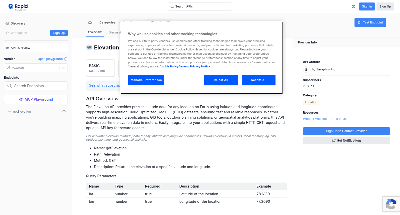
Task: Click the 'Name: getElevation' list item
Action: [x=110, y=148]
